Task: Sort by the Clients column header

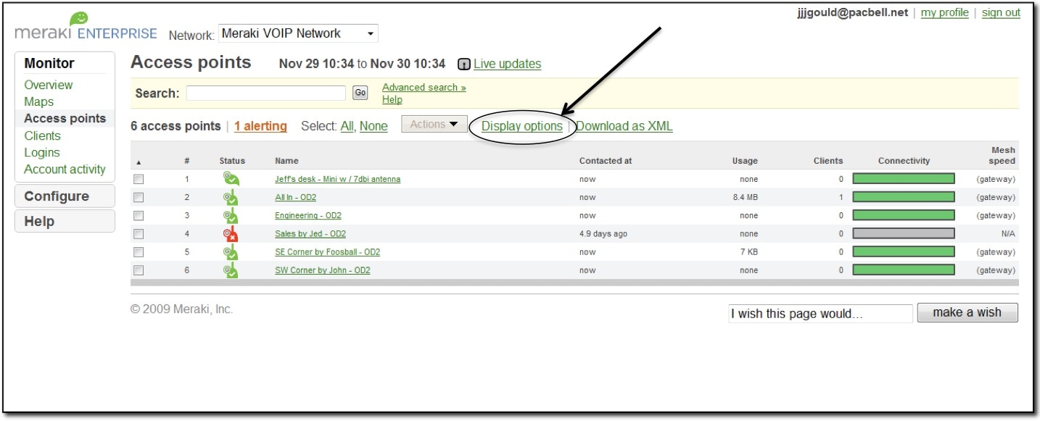Action: [828, 161]
